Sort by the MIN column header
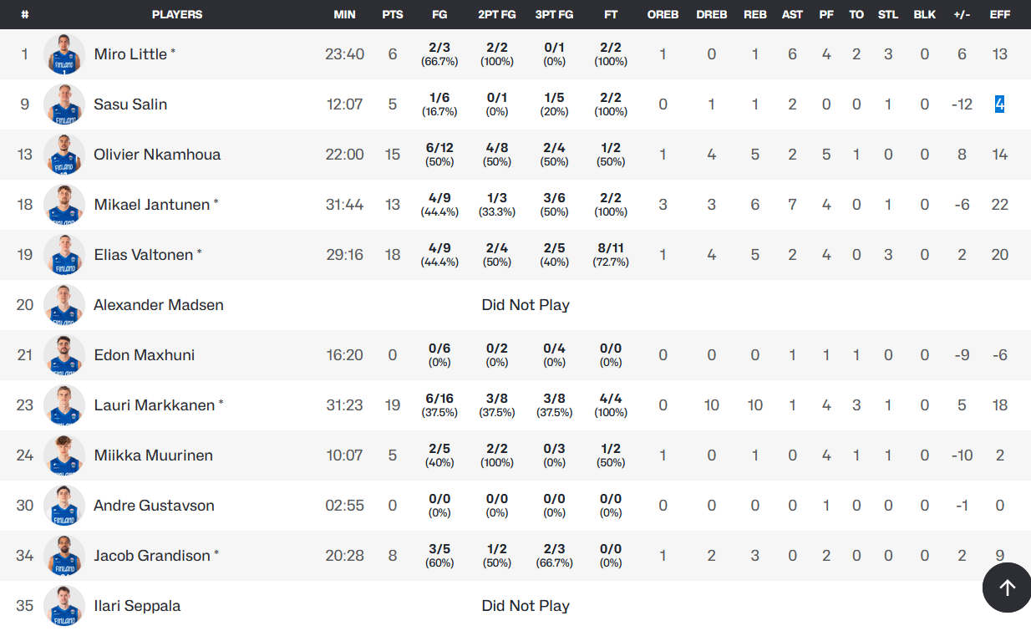1031x631 pixels. [344, 15]
